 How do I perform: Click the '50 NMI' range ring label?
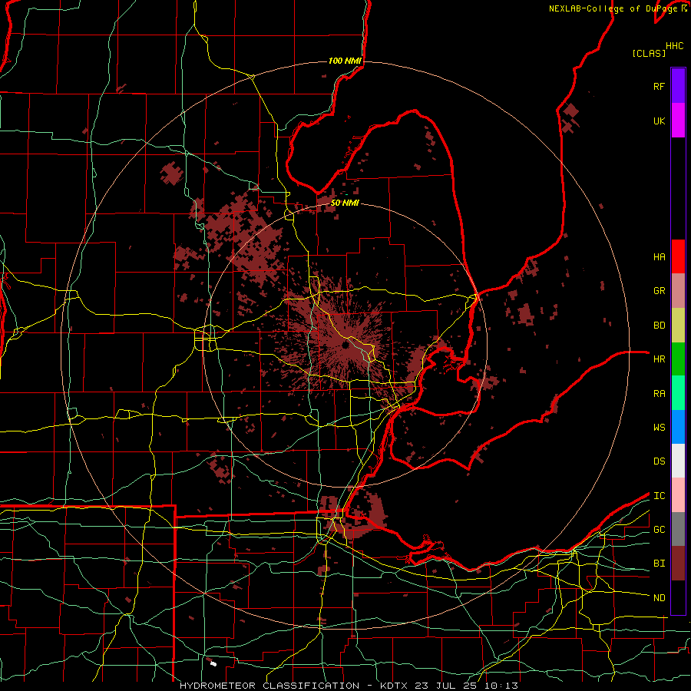tap(345, 203)
